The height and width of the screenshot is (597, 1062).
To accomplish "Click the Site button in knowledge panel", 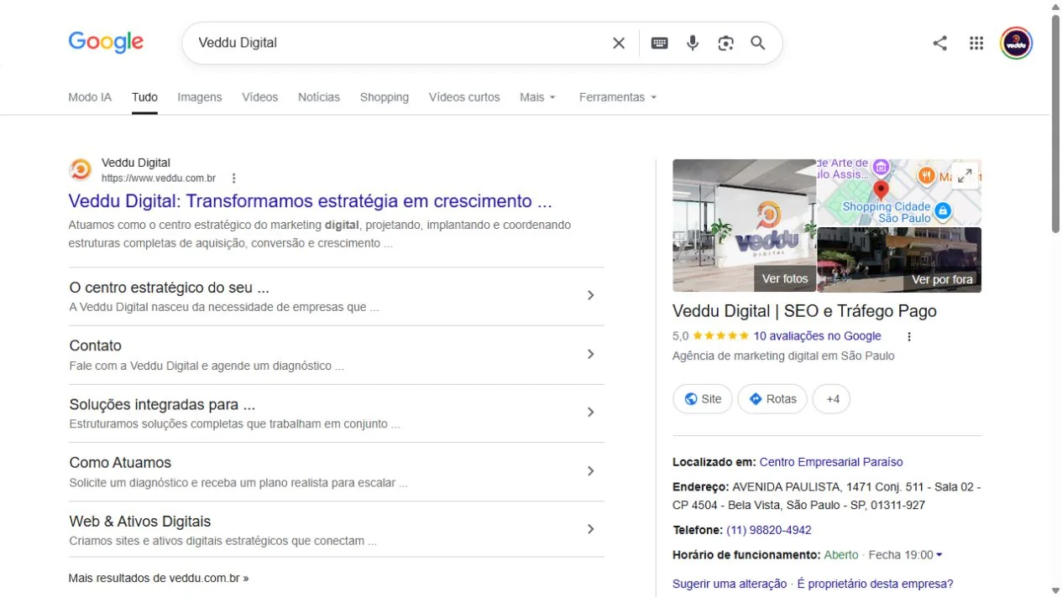I will [703, 399].
